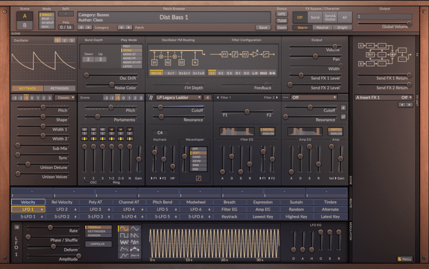Select ANALOG mode for Filter EG
Viewport: 429px width, 269px height.
click(268, 134)
